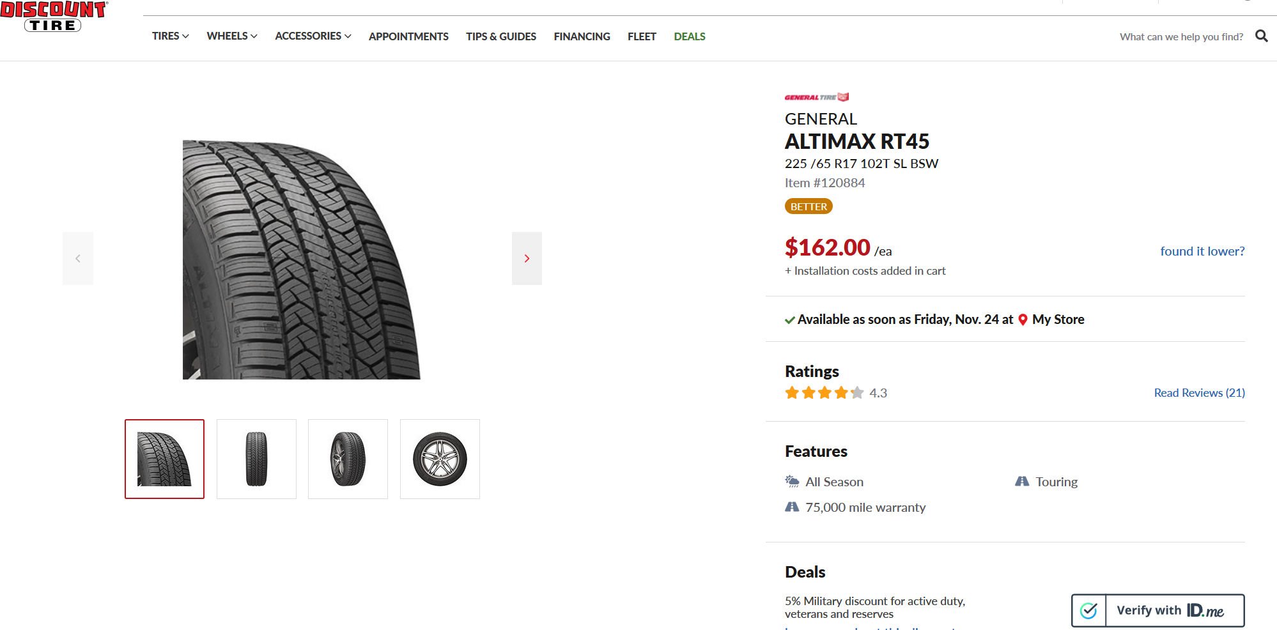1277x630 pixels.
Task: Click the All Season weather icon
Action: [x=791, y=481]
